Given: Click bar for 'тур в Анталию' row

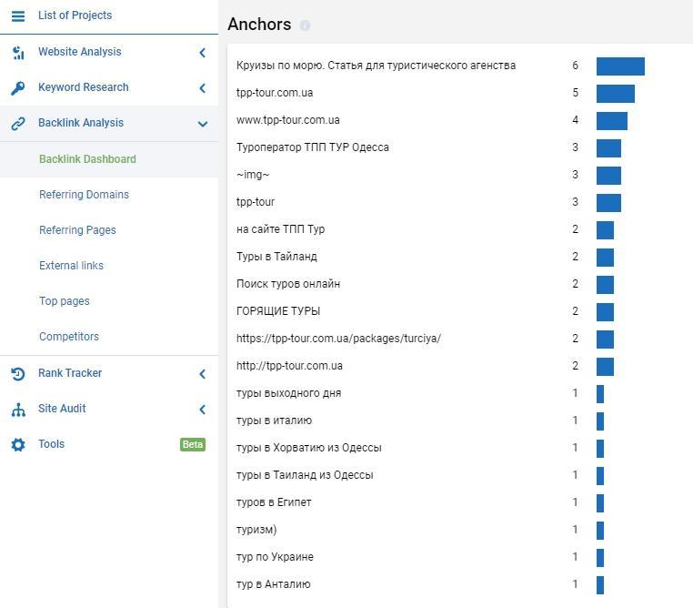Looking at the screenshot, I should click(x=600, y=585).
